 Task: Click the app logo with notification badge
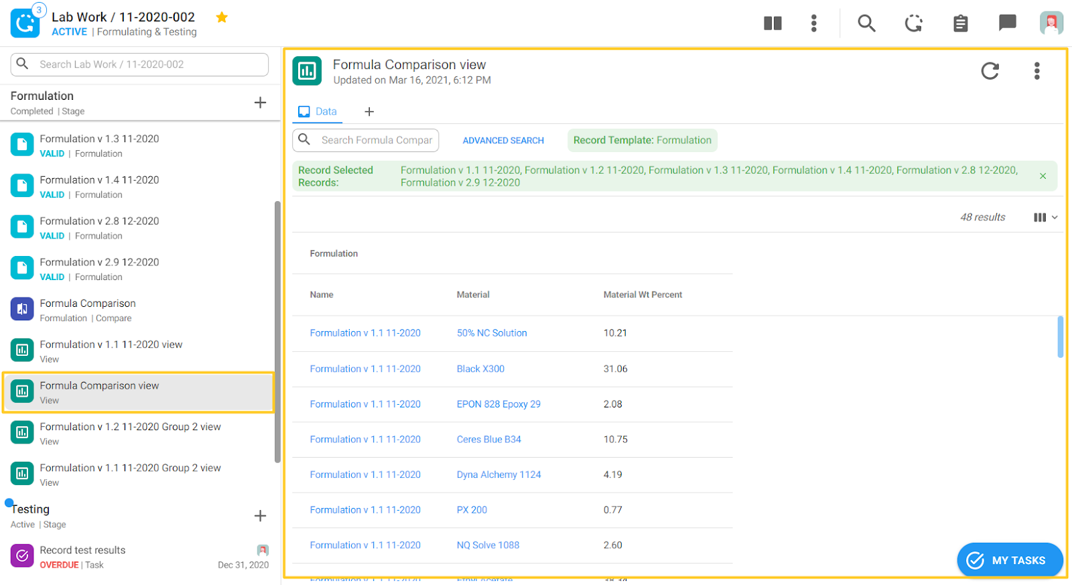point(26,21)
